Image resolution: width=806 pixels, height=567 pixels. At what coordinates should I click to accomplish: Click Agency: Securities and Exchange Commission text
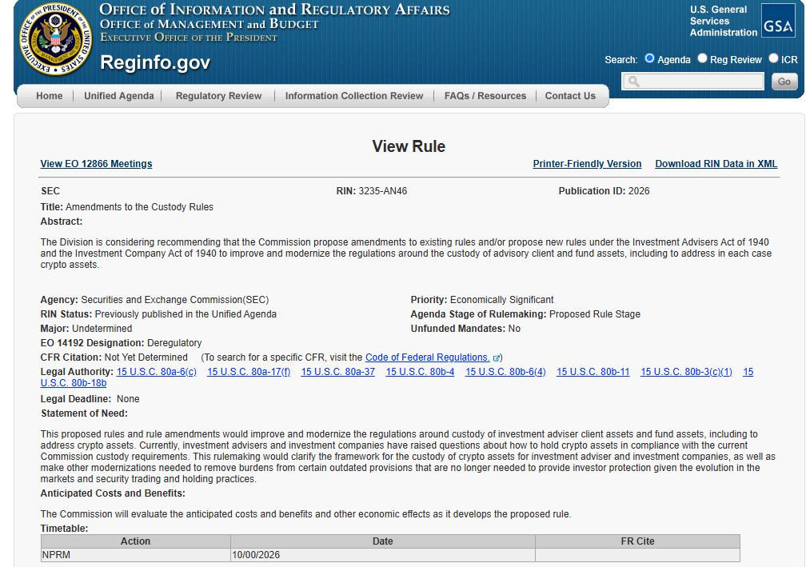(154, 300)
